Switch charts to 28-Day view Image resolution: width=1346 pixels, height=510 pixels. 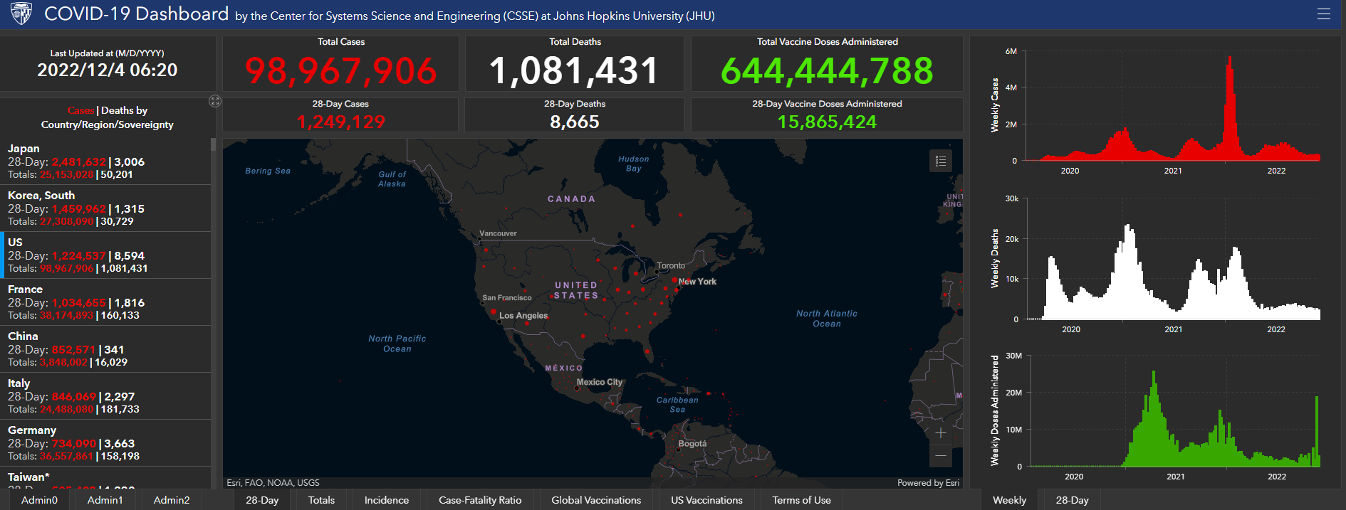(1072, 500)
